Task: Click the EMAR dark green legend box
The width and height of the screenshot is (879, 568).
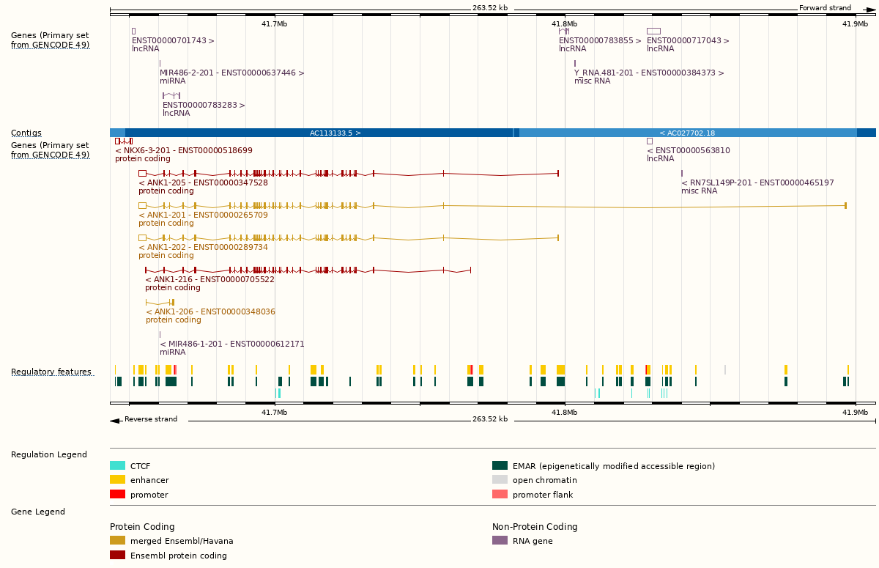Action: click(x=500, y=465)
